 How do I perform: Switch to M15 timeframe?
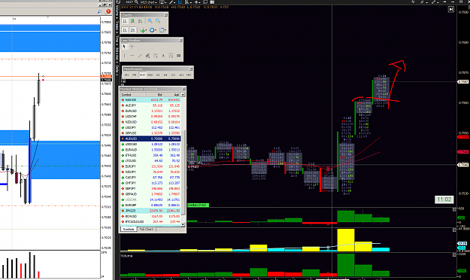pyautogui.click(x=142, y=75)
